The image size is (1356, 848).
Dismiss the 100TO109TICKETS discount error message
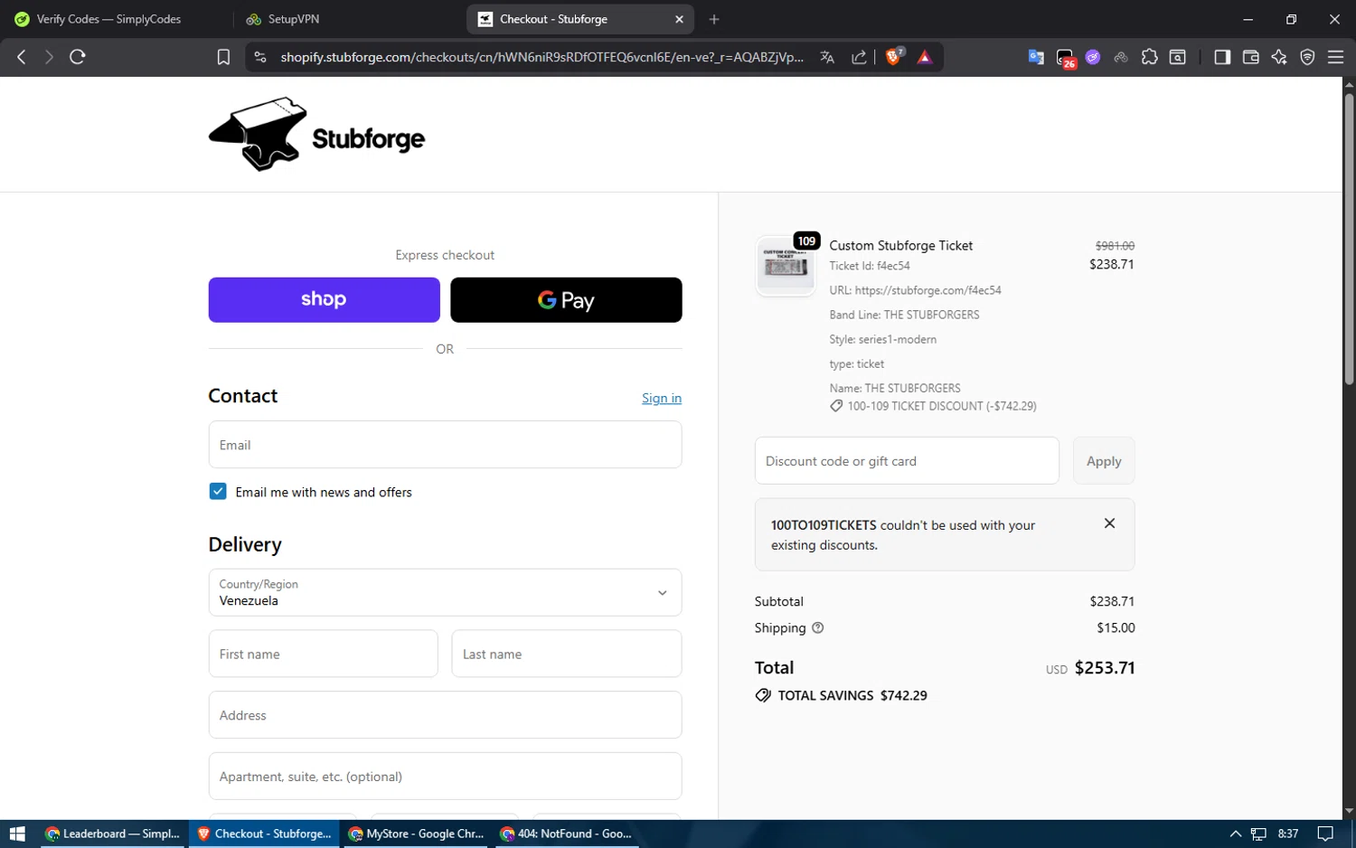[1109, 523]
